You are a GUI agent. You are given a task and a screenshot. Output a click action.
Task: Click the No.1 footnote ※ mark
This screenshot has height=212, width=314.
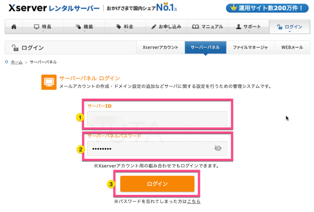[176, 9]
